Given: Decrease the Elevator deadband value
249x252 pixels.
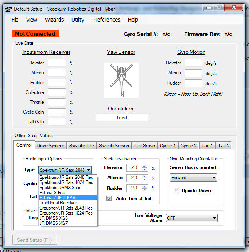Looking at the screenshot, I should tap(145, 169).
